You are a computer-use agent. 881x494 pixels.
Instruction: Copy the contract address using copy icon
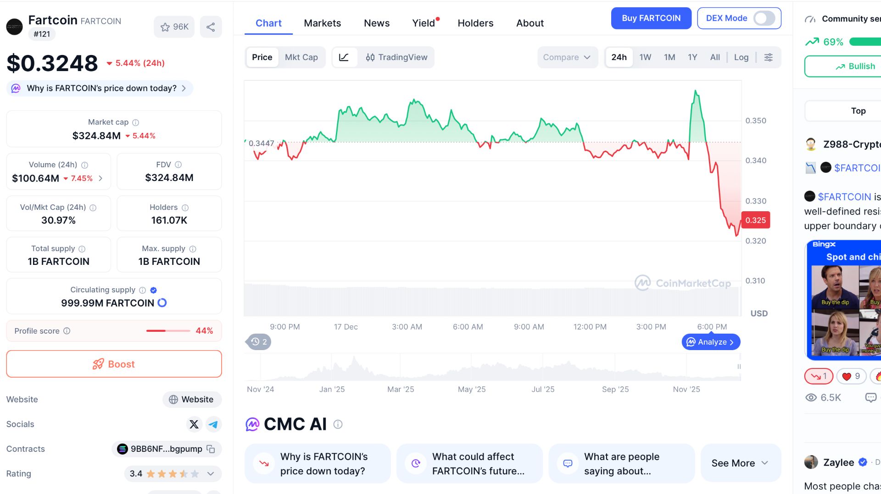tap(211, 449)
